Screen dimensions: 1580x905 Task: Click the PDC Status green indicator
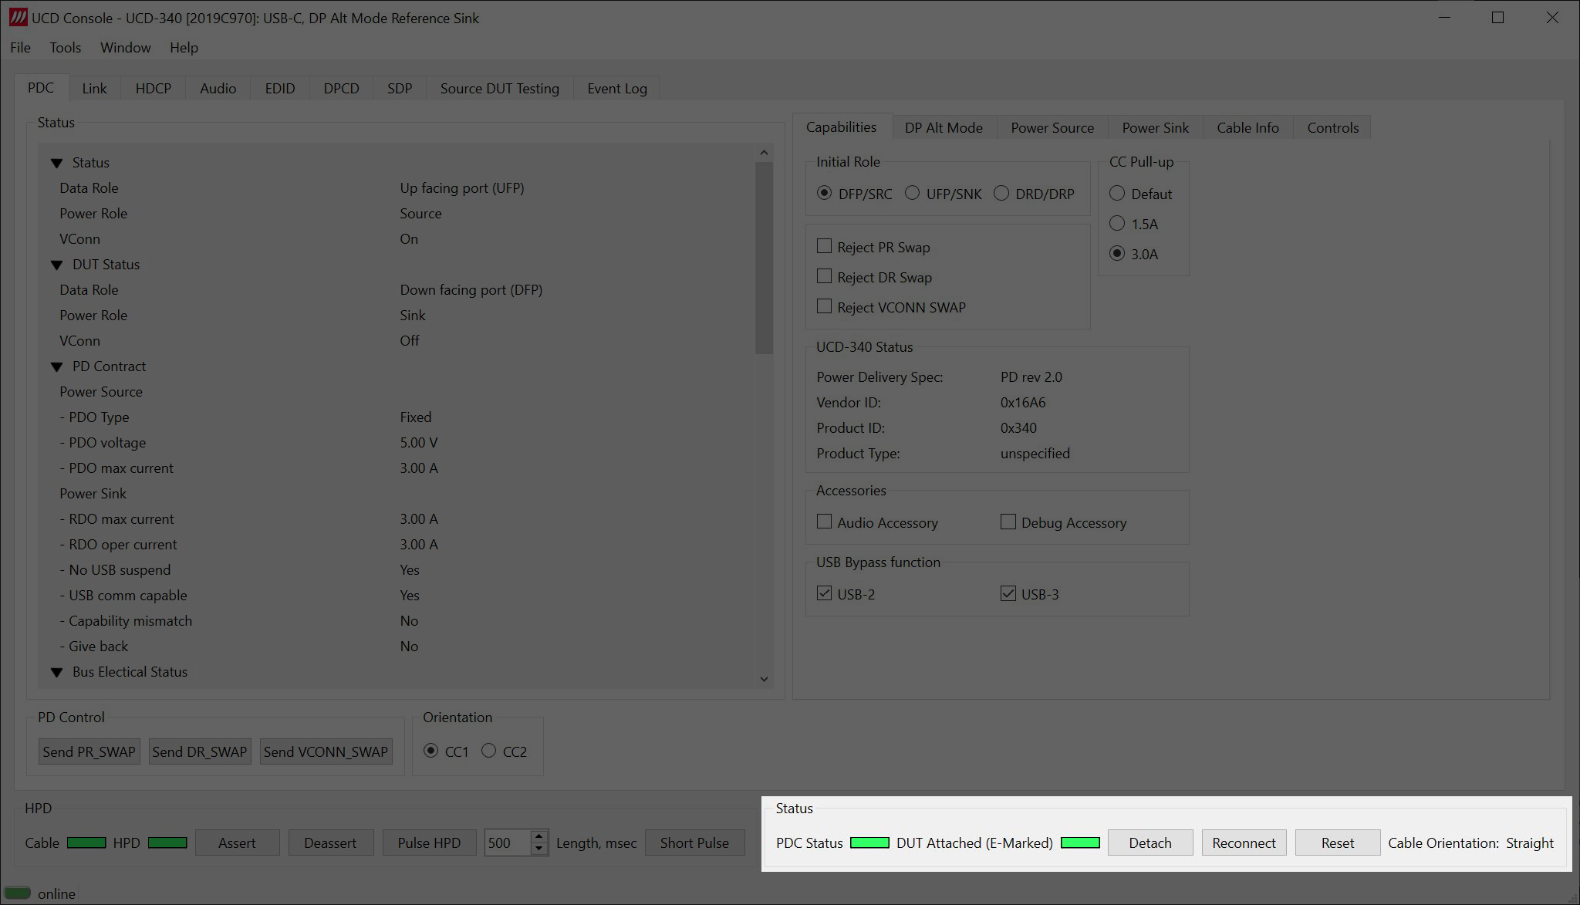tap(869, 843)
